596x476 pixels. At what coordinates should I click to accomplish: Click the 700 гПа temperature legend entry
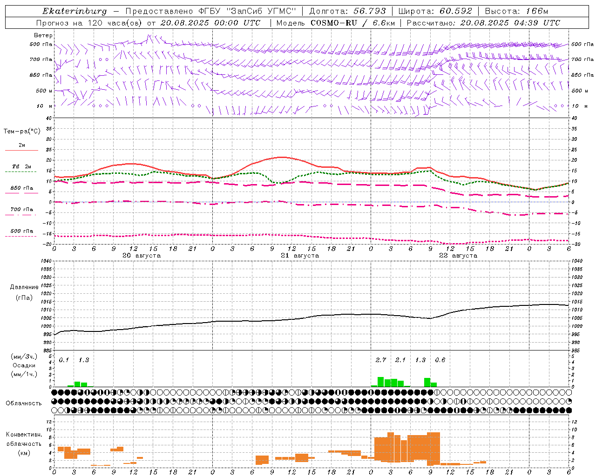[21, 211]
